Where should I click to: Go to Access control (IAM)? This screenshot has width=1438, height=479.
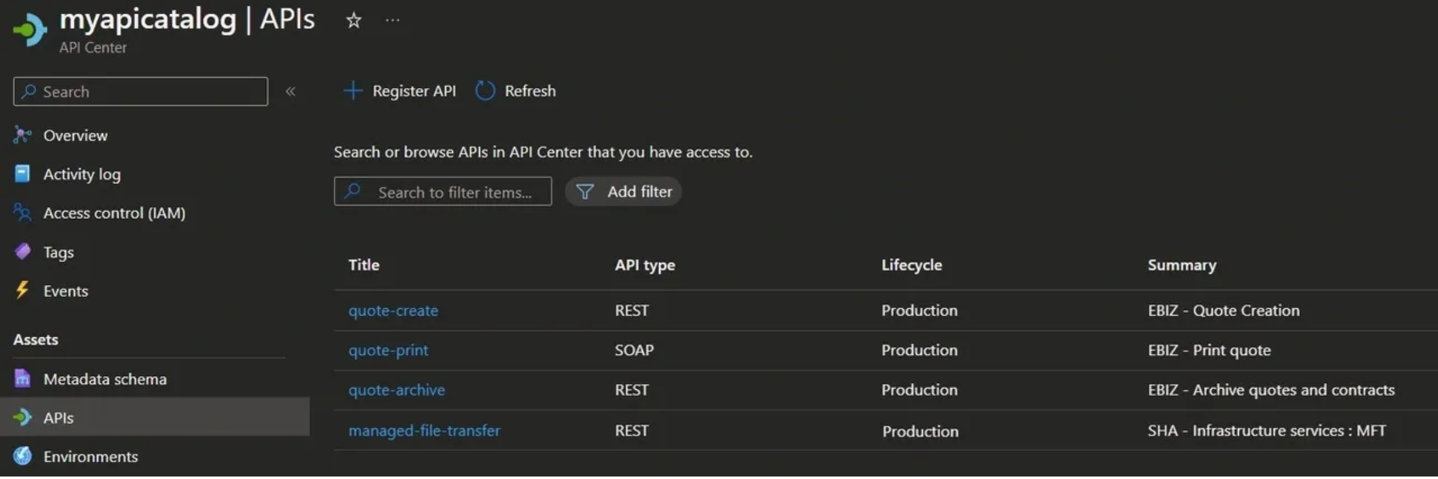(x=114, y=213)
